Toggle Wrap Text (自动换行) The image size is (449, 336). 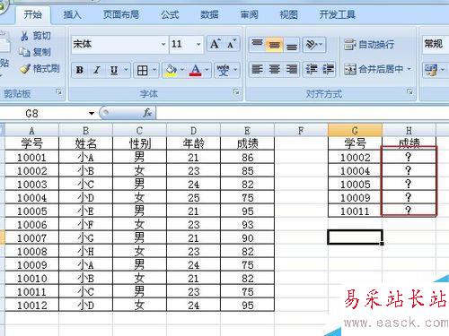(x=369, y=45)
